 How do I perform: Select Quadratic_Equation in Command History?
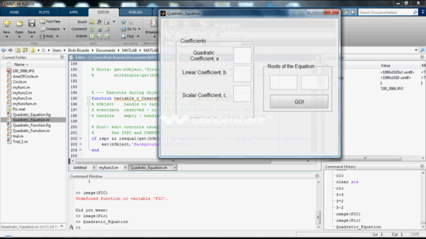coord(358,227)
